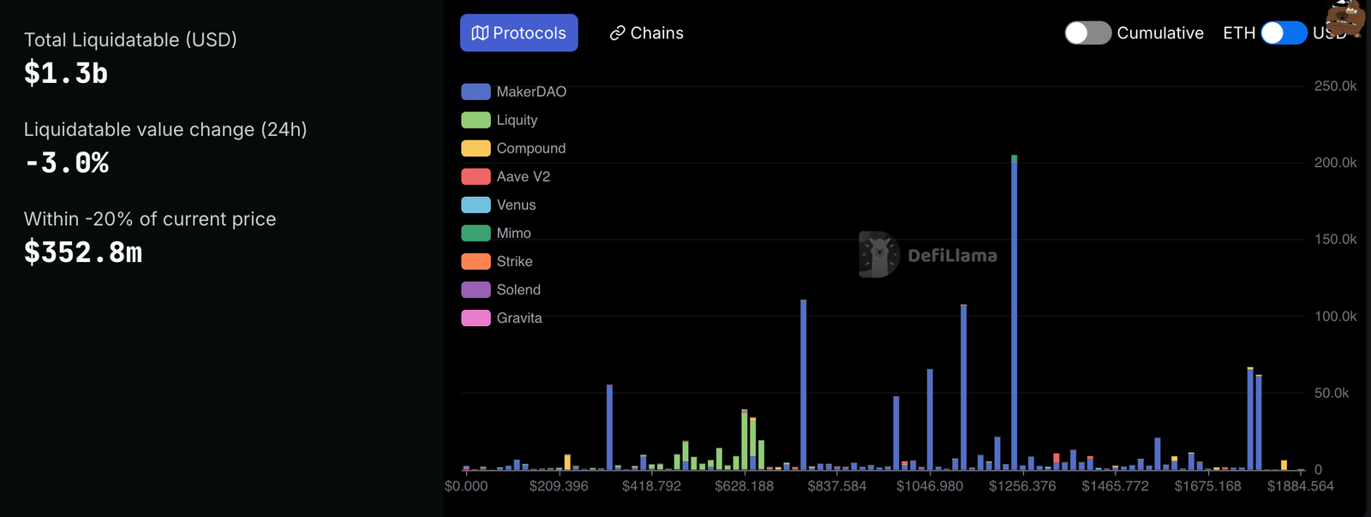Click the chain link icon beside Chains
Viewport: 1371px width, 517px height.
[617, 33]
